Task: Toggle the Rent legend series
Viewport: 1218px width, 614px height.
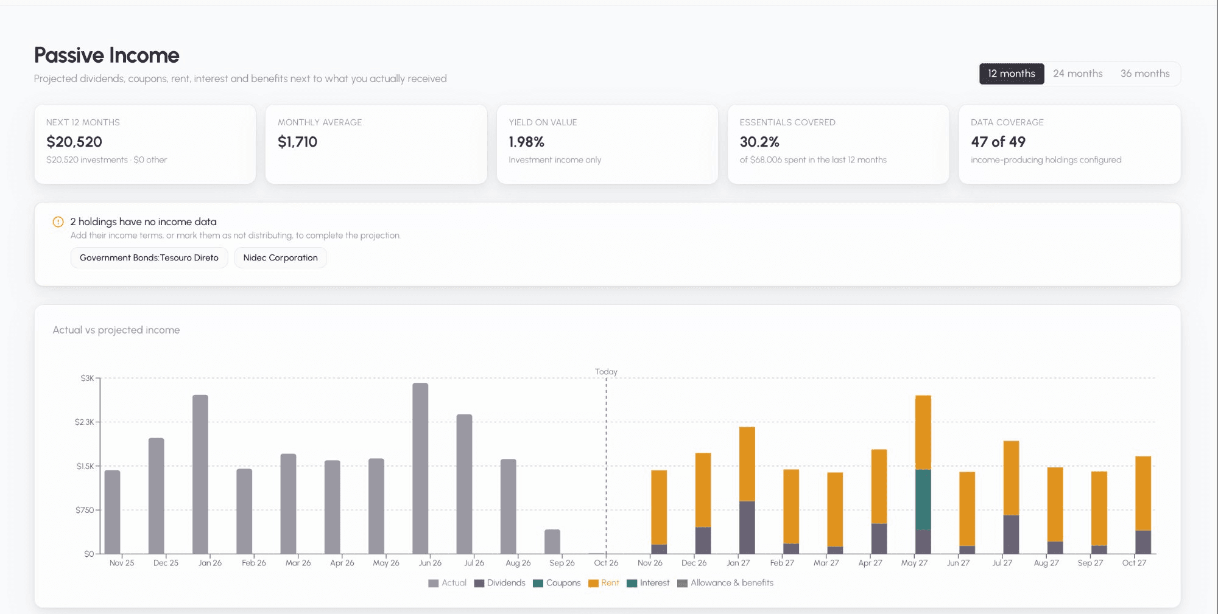Action: click(x=604, y=583)
